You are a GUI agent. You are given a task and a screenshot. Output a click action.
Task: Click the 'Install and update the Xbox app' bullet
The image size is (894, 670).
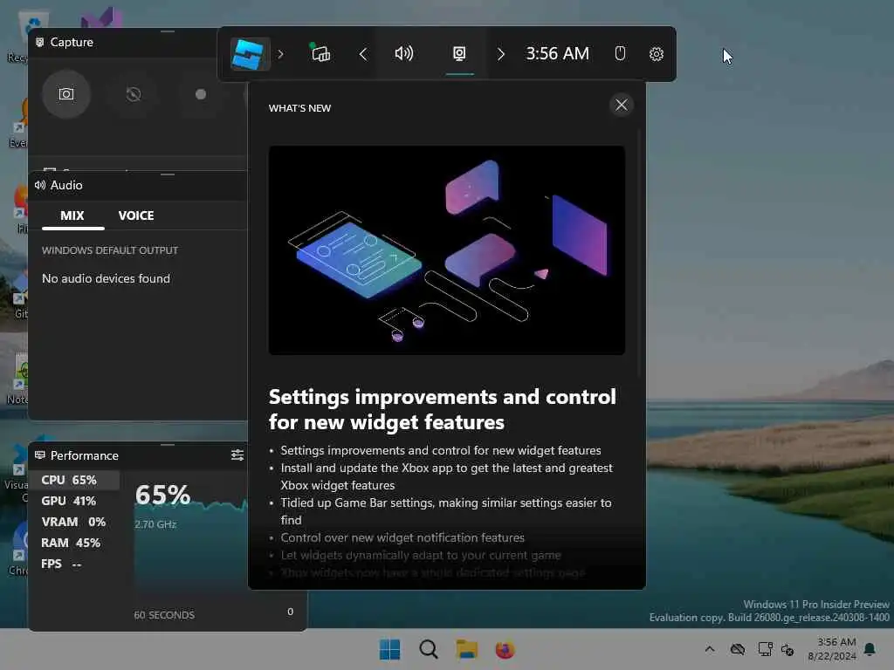coord(446,476)
